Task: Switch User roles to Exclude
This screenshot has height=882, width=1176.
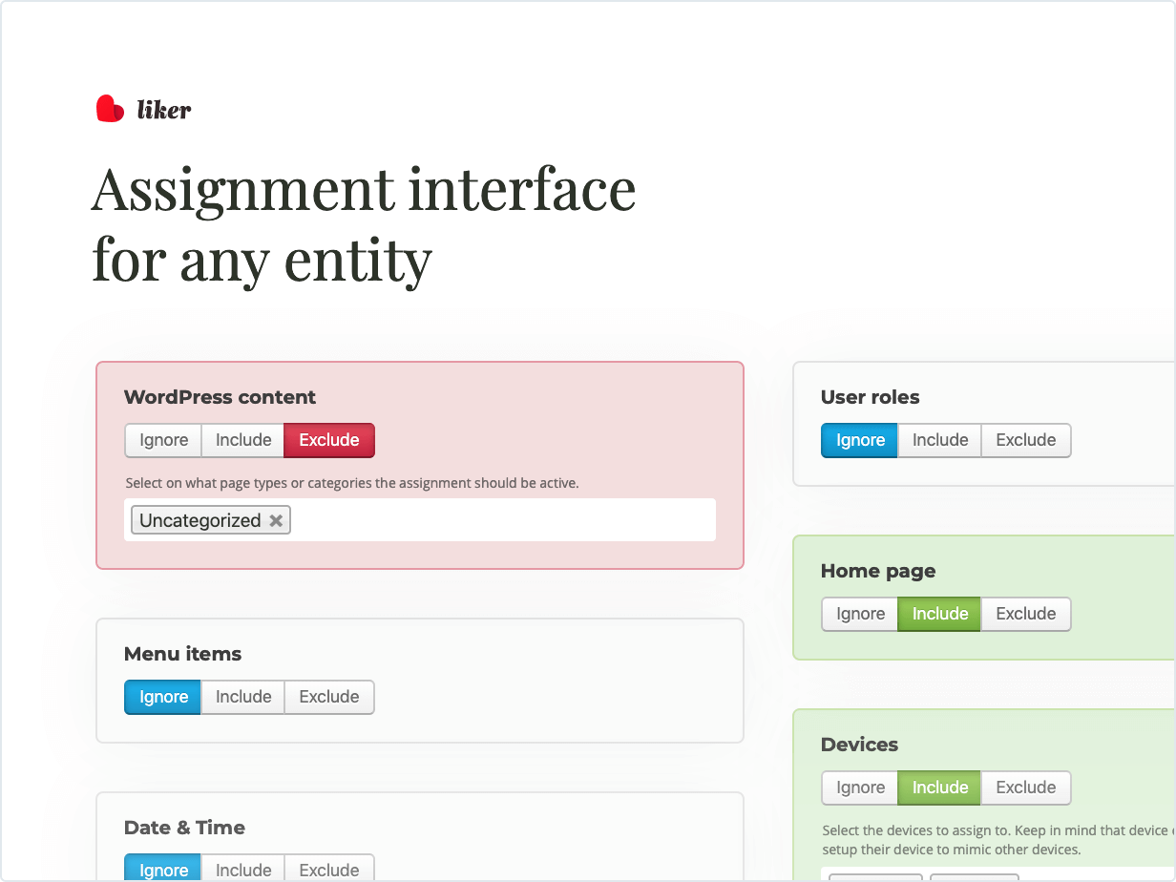Action: tap(1025, 440)
